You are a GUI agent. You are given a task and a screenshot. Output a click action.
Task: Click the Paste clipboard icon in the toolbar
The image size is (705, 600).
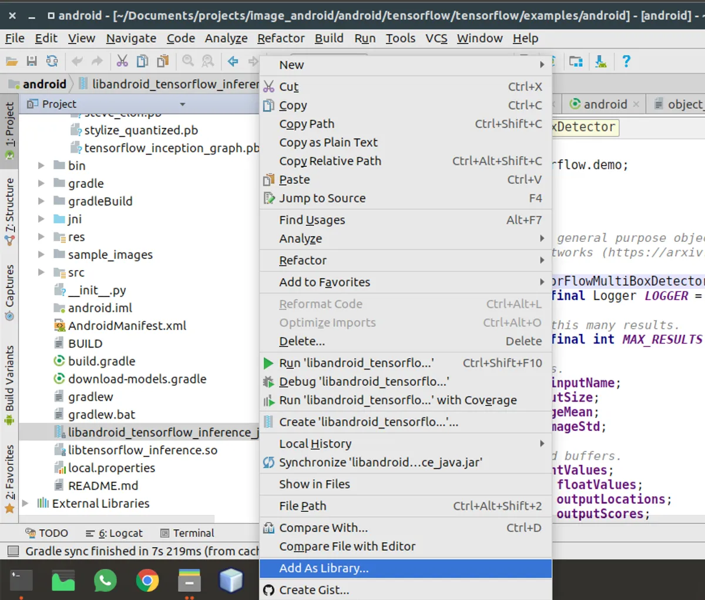pos(163,61)
